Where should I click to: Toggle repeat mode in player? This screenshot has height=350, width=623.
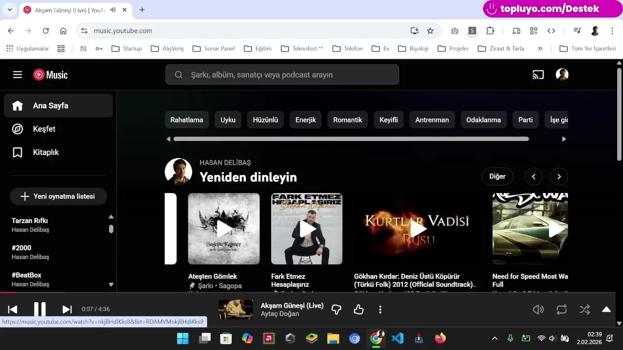click(x=562, y=309)
